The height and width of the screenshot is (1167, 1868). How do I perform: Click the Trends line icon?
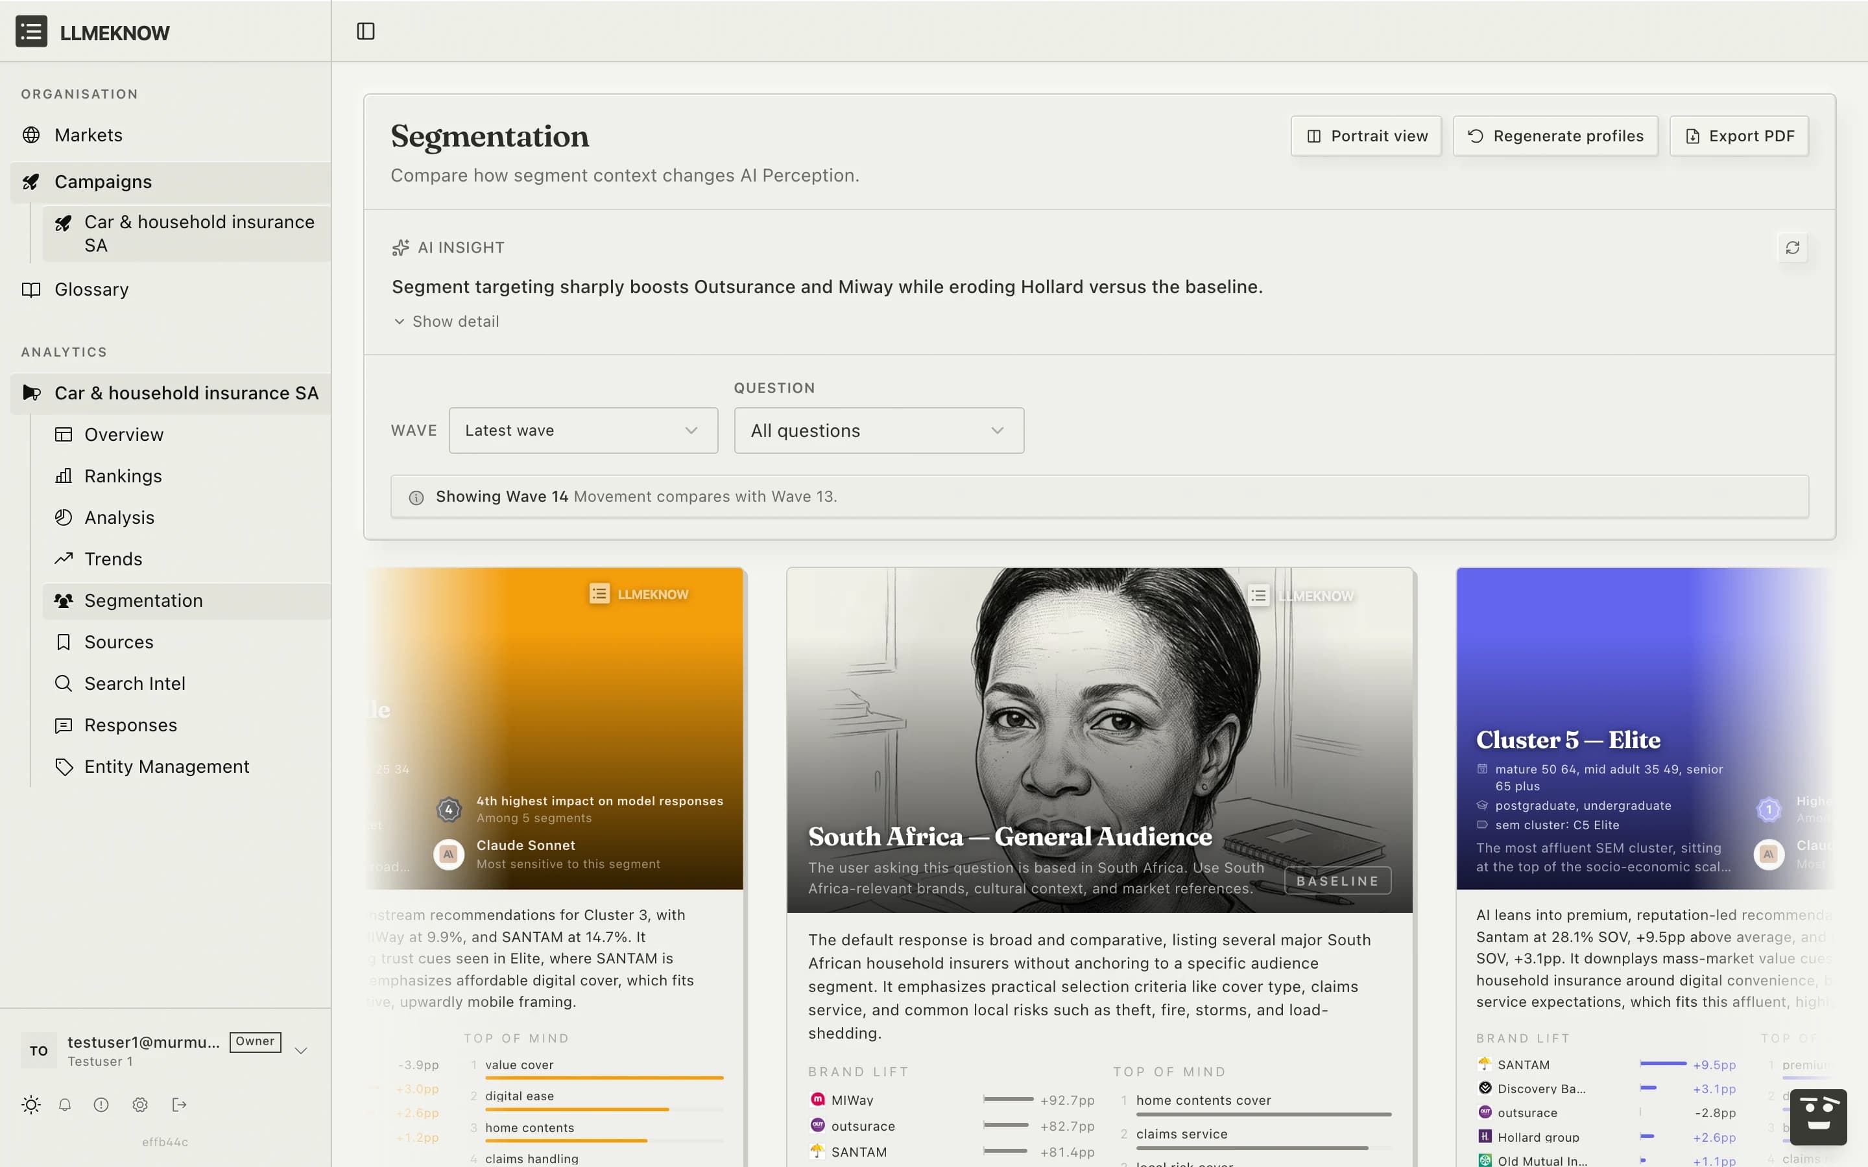(x=64, y=559)
